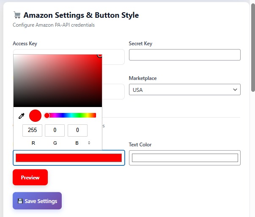
Task: Click the red color preview circle
Action: coord(35,115)
